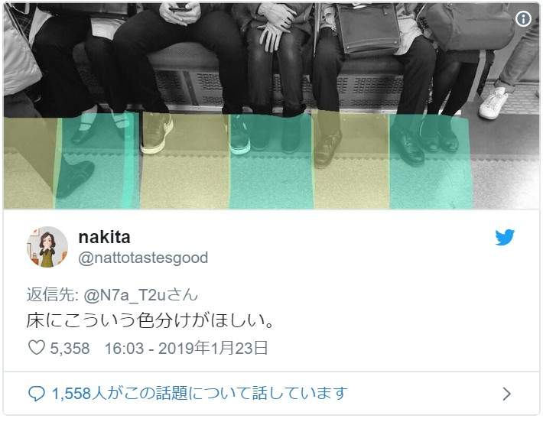Open the train floor photo
The height and width of the screenshot is (422, 543).
click(x=271, y=105)
